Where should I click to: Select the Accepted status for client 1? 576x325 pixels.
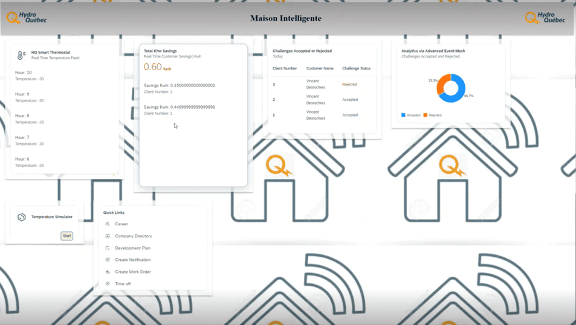350,115
